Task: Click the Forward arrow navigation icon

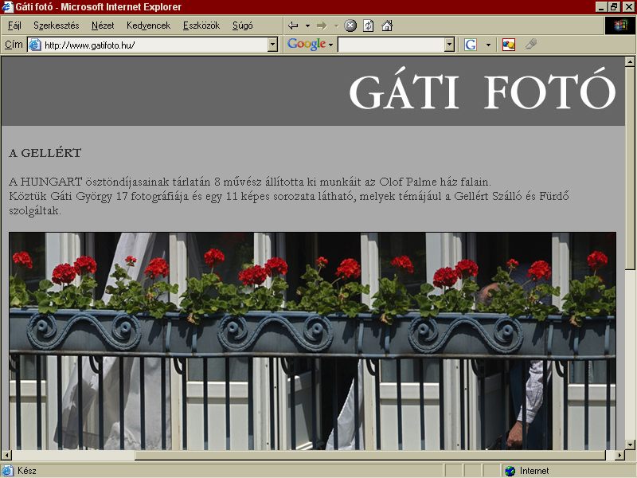Action: [x=322, y=26]
